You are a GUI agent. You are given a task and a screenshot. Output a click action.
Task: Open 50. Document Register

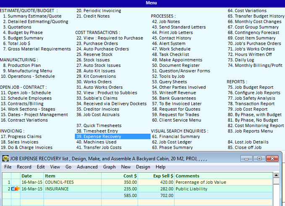[x=176, y=65]
